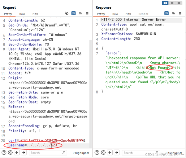Show newline characters (\n) in Response panel
Screen dimensions: 186x158
coord(173,14)
